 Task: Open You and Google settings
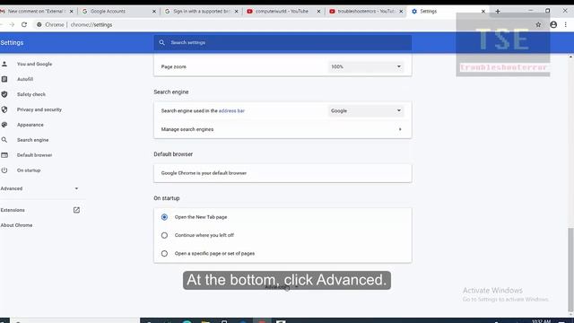coord(34,64)
